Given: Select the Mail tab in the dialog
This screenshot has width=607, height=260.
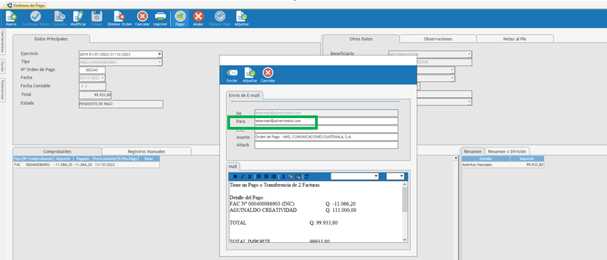Looking at the screenshot, I should point(233,166).
